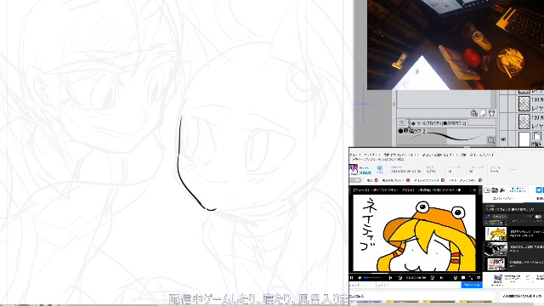544x306 pixels.
Task: Open the tool property panel menu icon
Action: click(401, 122)
